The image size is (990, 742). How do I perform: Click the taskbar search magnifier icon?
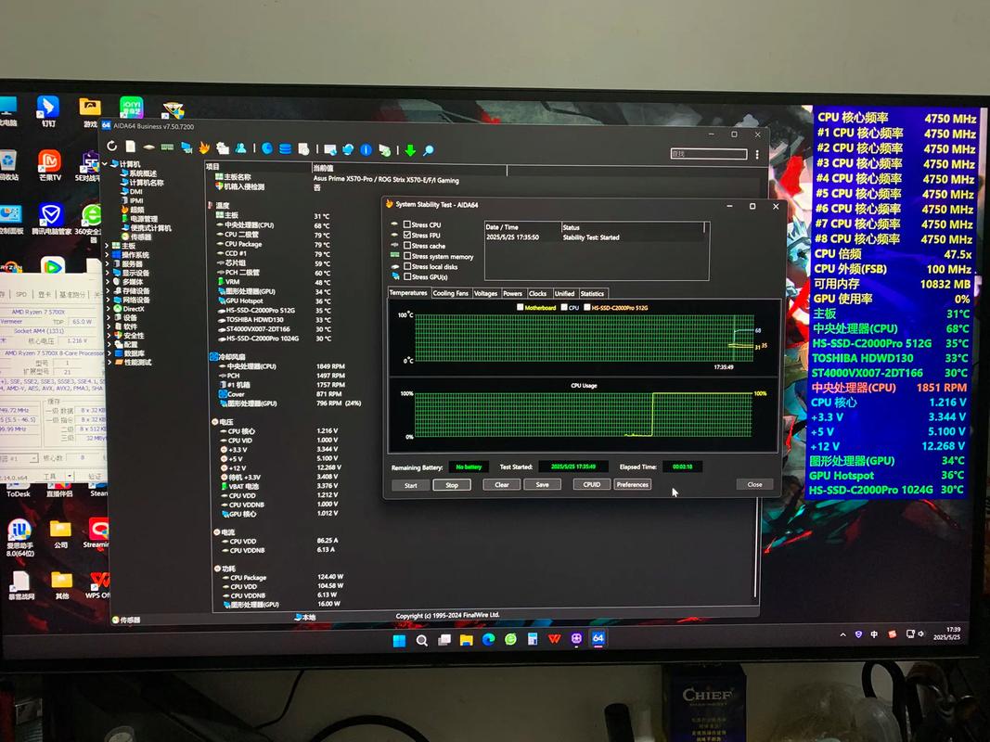click(422, 640)
